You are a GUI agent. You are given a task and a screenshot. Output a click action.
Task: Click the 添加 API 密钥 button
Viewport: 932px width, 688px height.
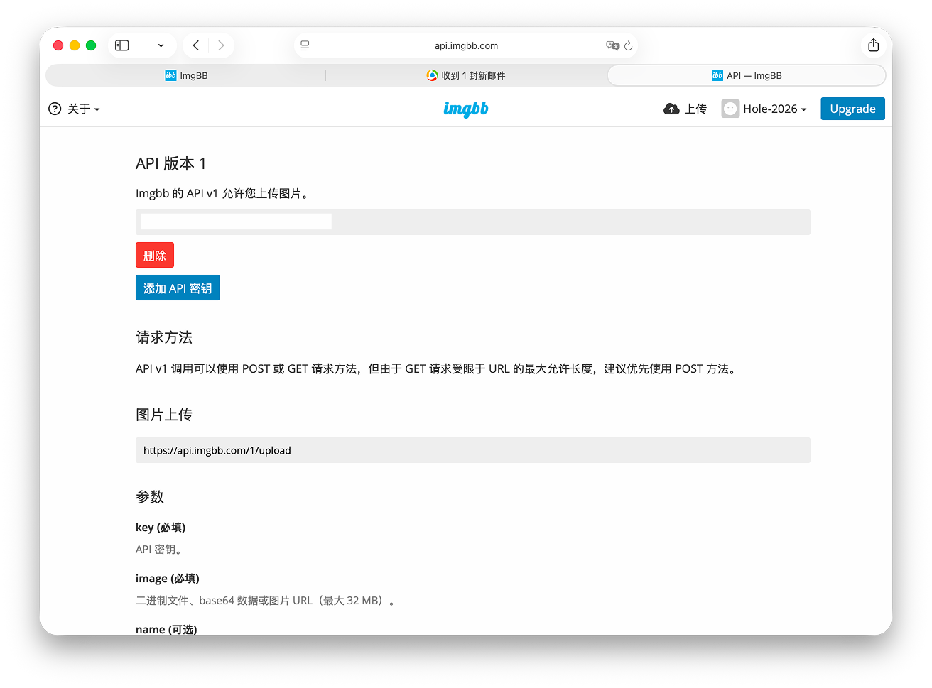[178, 288]
